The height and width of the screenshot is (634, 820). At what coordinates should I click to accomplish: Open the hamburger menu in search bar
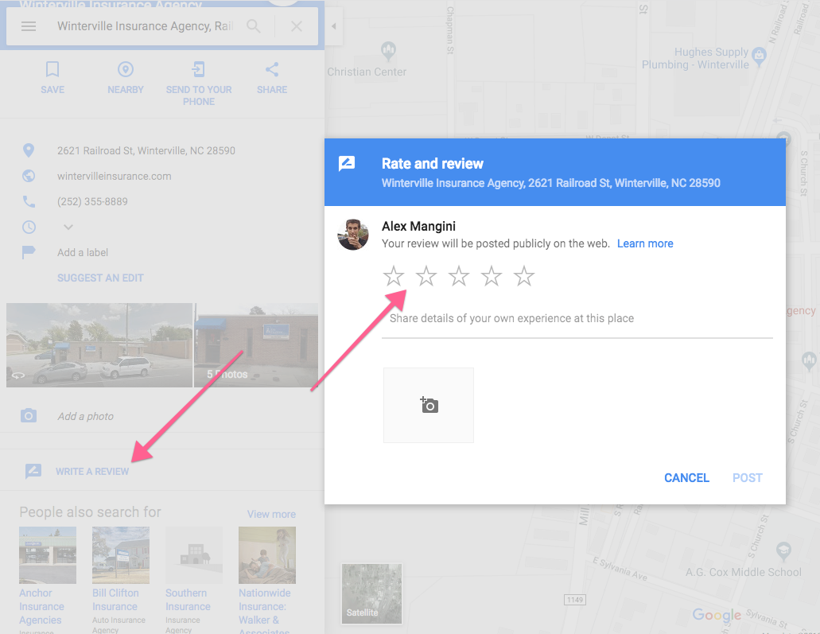(29, 26)
